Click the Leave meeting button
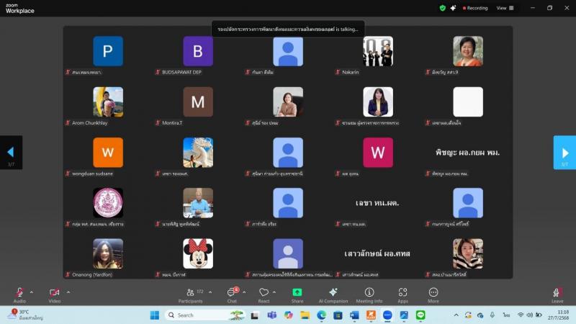This screenshot has width=576, height=324. pos(557,295)
